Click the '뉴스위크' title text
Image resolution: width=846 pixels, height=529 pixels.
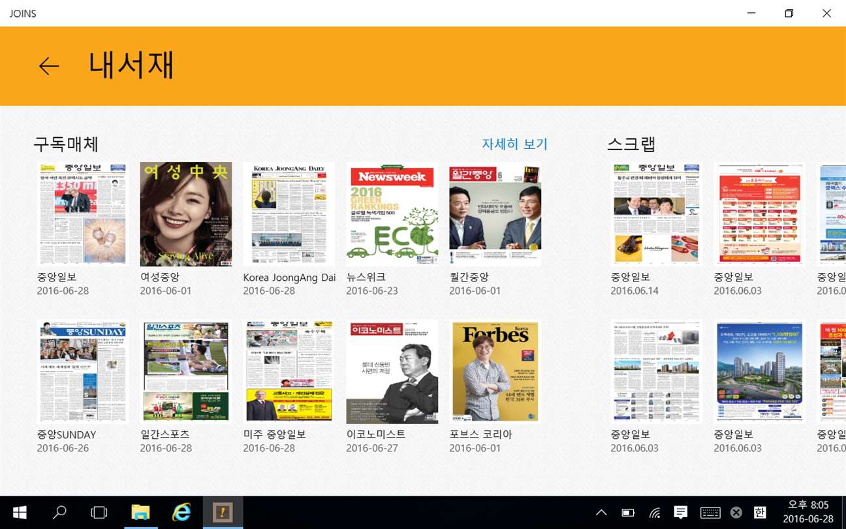(366, 277)
